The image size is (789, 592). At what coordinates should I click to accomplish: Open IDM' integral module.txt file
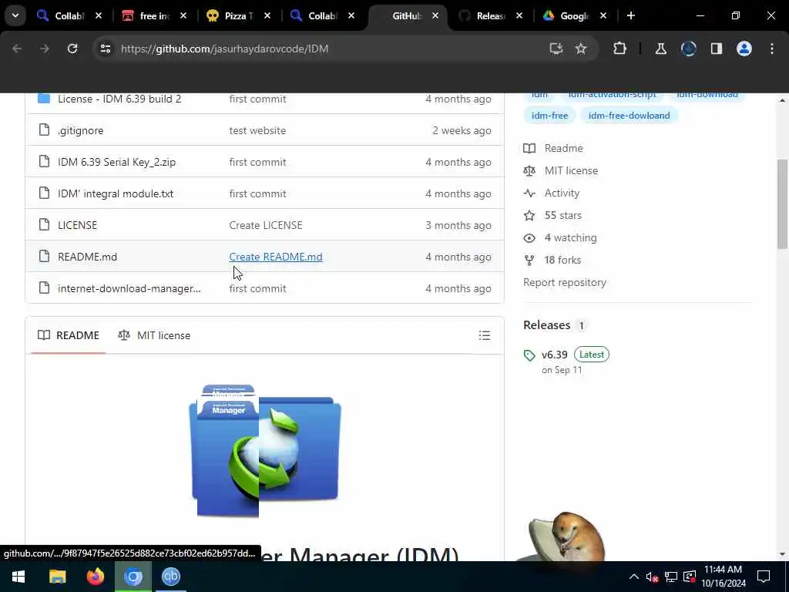click(116, 193)
